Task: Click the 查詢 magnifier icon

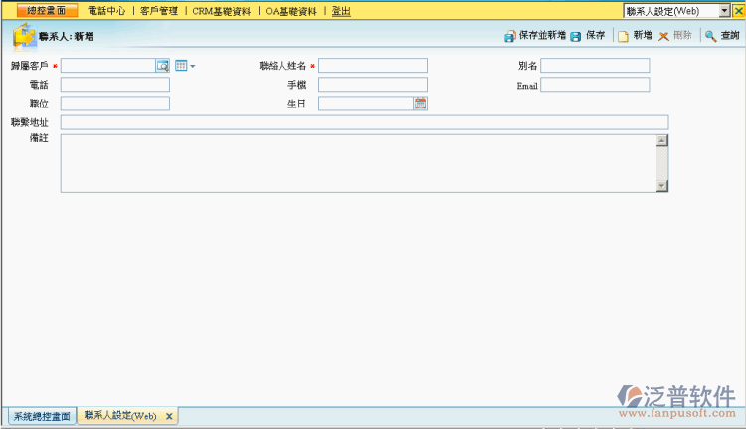Action: pyautogui.click(x=710, y=36)
